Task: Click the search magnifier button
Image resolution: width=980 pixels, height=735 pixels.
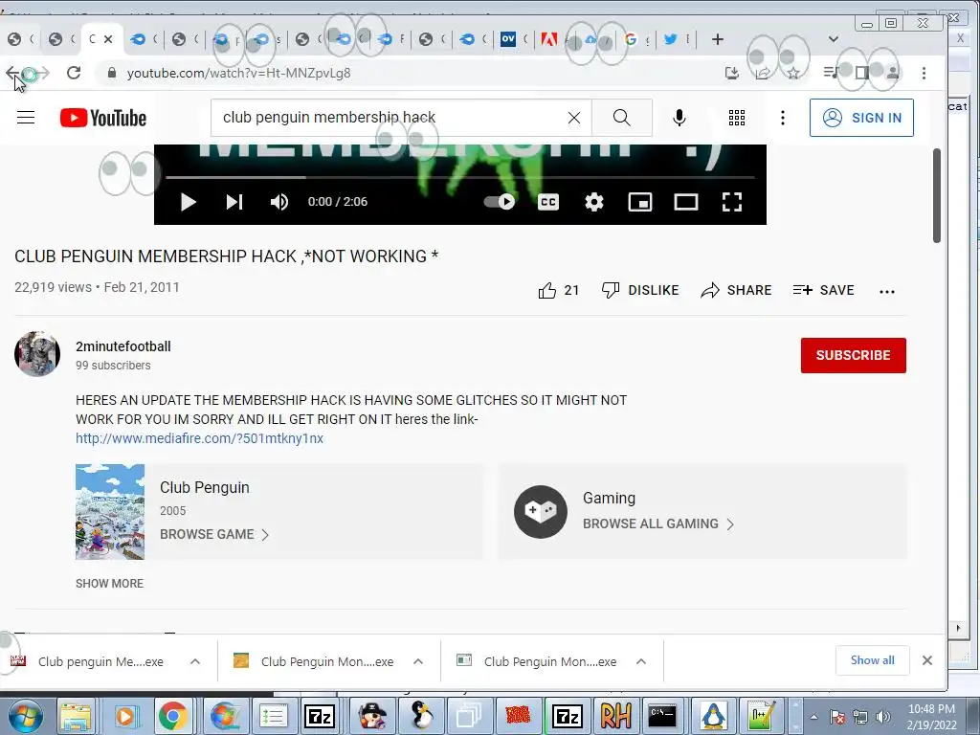Action: [622, 118]
